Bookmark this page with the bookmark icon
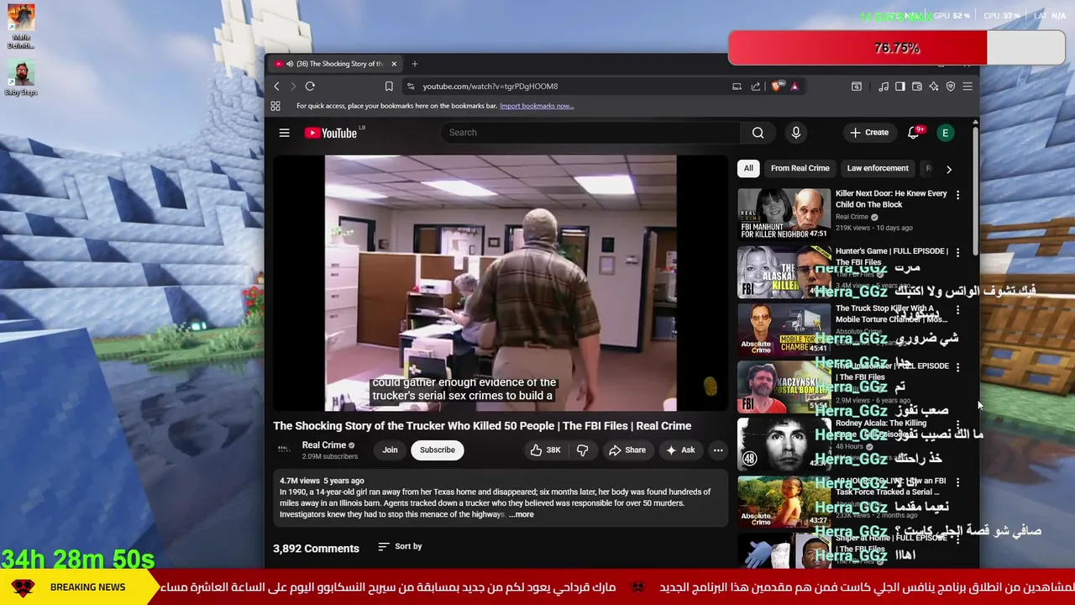 coord(389,87)
